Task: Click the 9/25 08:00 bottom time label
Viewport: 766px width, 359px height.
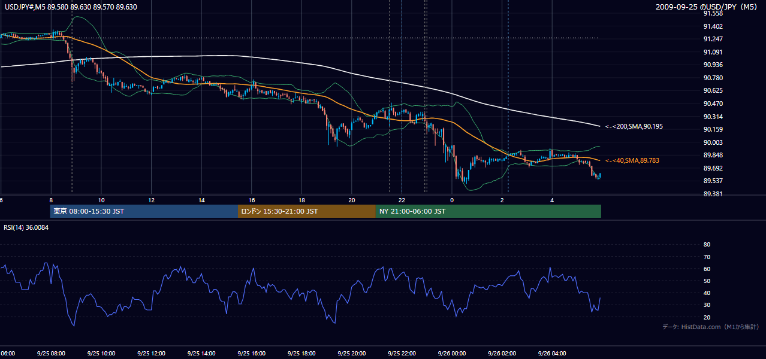Action: (x=51, y=354)
